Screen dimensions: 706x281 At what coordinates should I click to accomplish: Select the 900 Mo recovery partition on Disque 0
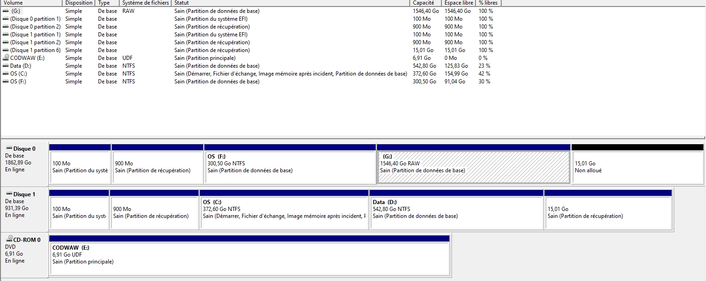[x=157, y=164]
